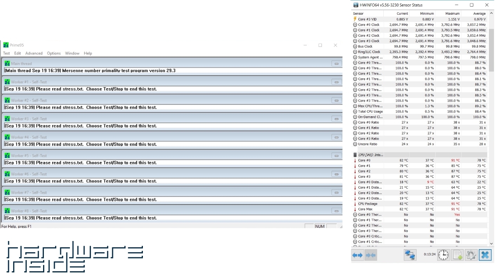Select the Ring/LLC Clock row

pos(419,52)
